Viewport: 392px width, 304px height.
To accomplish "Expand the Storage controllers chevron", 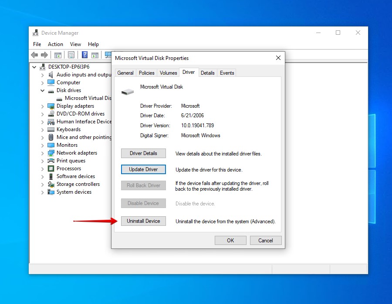I will 43,185.
